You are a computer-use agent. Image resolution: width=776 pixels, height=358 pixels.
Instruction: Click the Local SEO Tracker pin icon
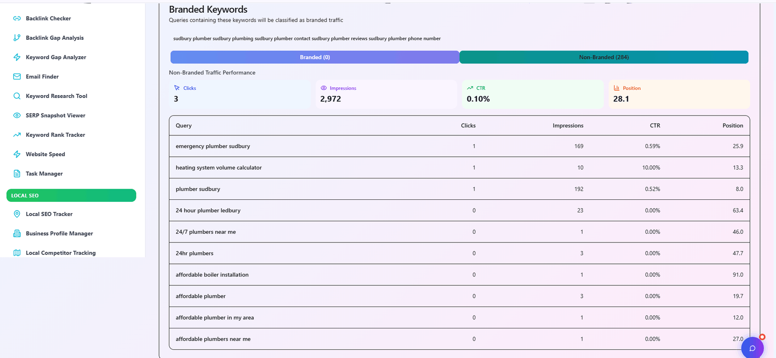[x=17, y=214]
